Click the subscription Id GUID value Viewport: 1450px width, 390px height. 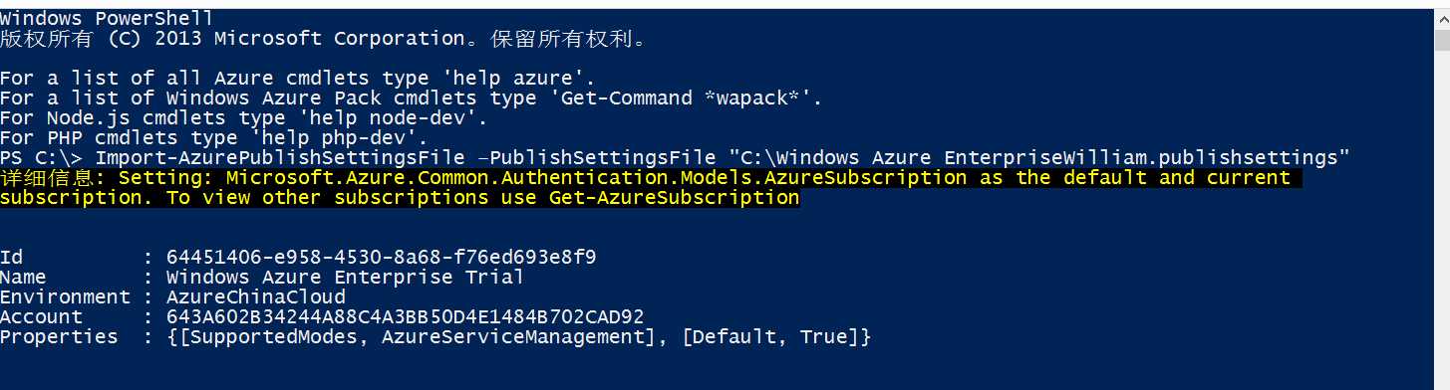click(x=382, y=257)
